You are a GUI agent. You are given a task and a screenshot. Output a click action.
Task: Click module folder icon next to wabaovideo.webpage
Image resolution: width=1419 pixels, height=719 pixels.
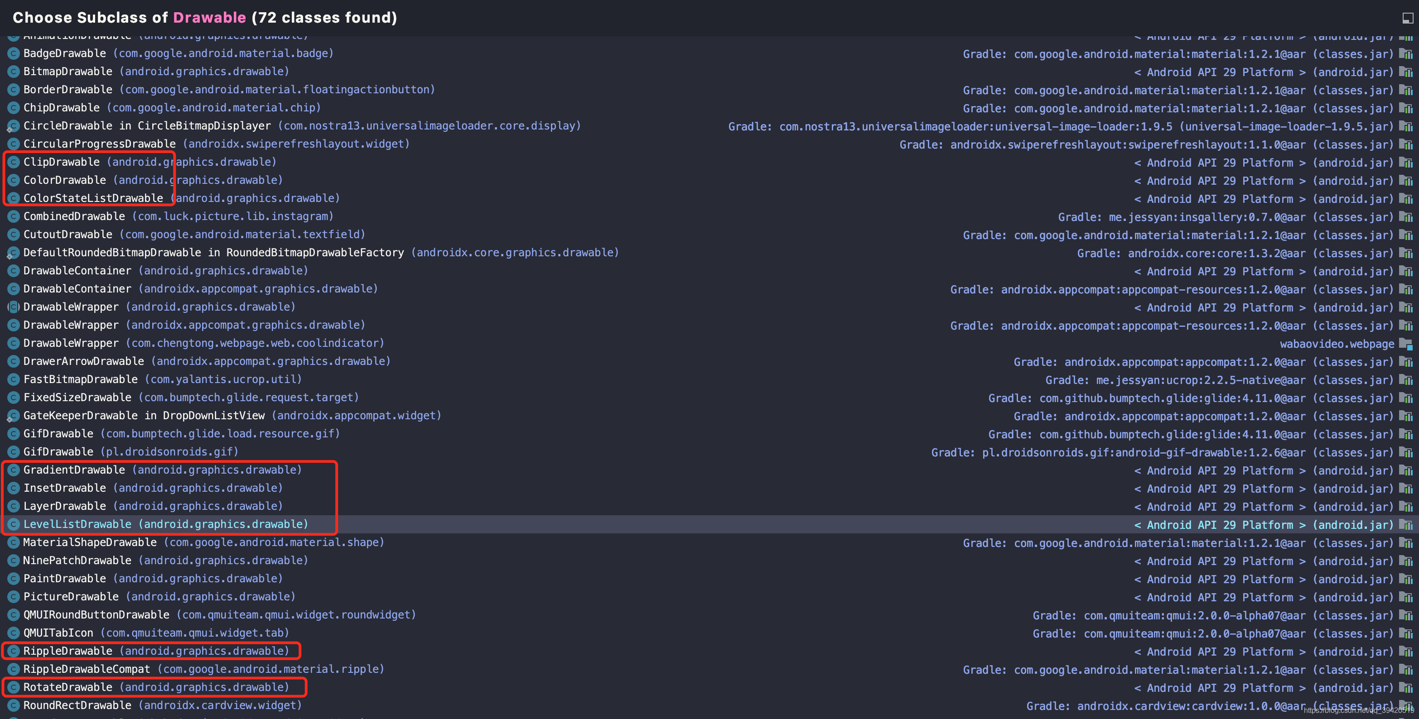point(1406,344)
